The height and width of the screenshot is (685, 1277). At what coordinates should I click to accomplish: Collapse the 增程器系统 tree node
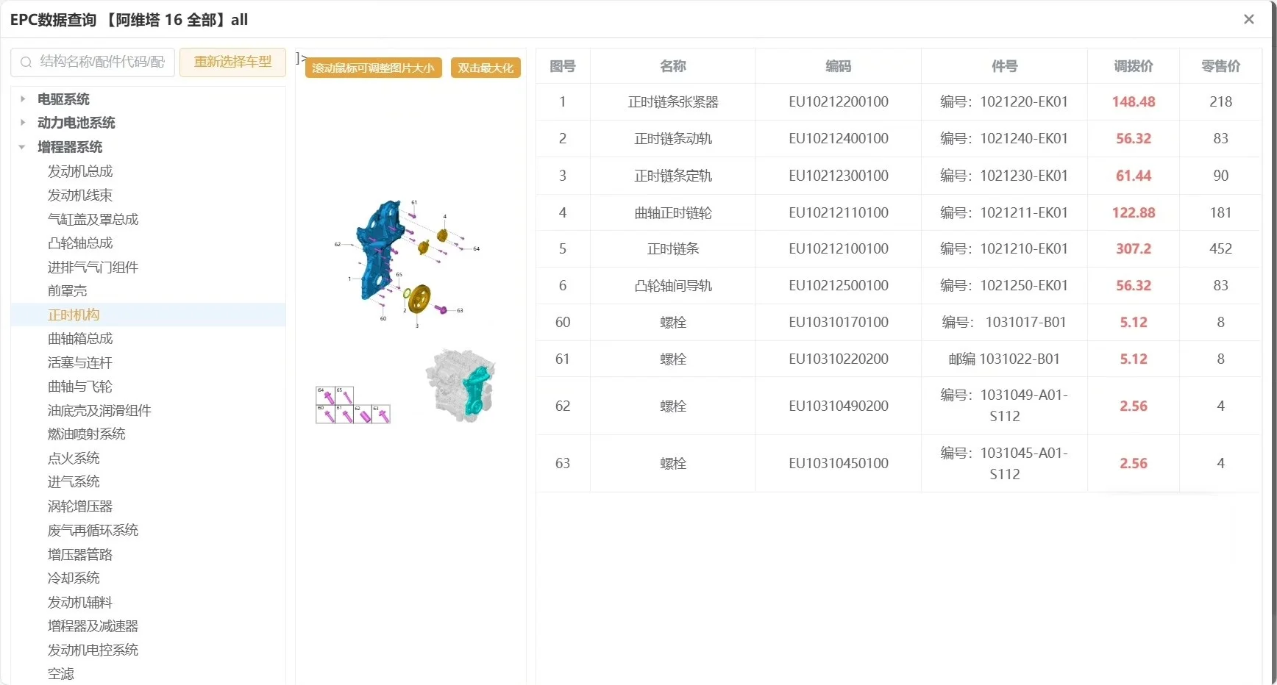point(22,147)
